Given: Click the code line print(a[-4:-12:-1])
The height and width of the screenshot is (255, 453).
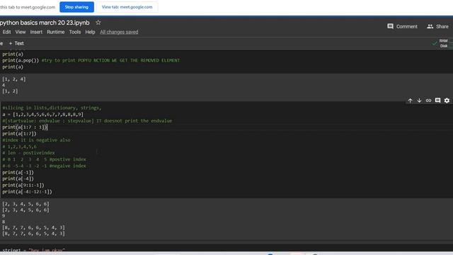Looking at the screenshot, I should pos(27,192).
